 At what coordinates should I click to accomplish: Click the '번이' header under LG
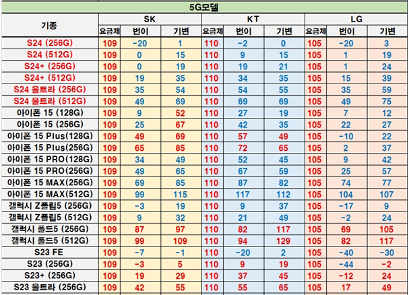pyautogui.click(x=346, y=31)
